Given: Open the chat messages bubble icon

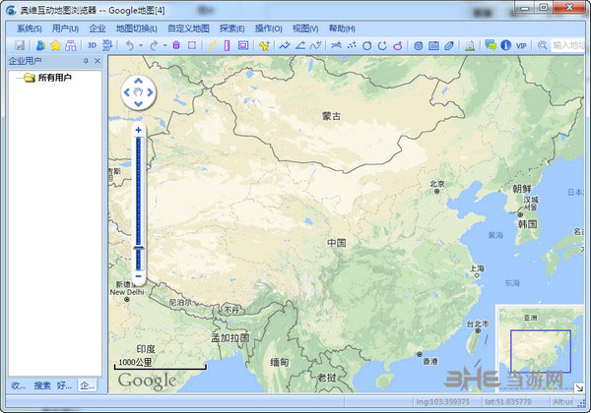Looking at the screenshot, I should click(491, 45).
